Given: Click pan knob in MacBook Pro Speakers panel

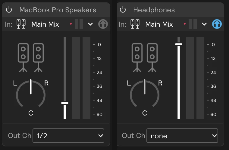Looking at the screenshot, I should (x=31, y=94).
